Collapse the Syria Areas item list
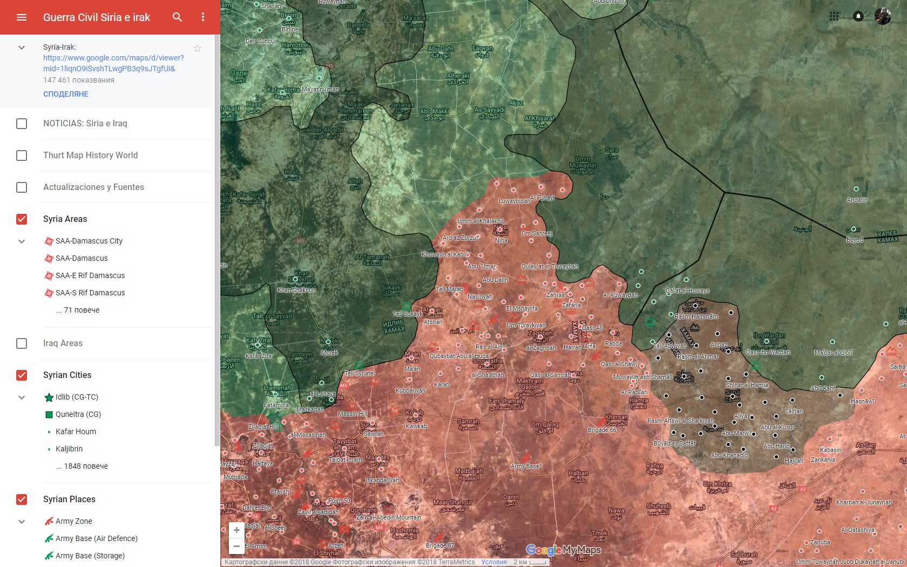 coord(22,241)
